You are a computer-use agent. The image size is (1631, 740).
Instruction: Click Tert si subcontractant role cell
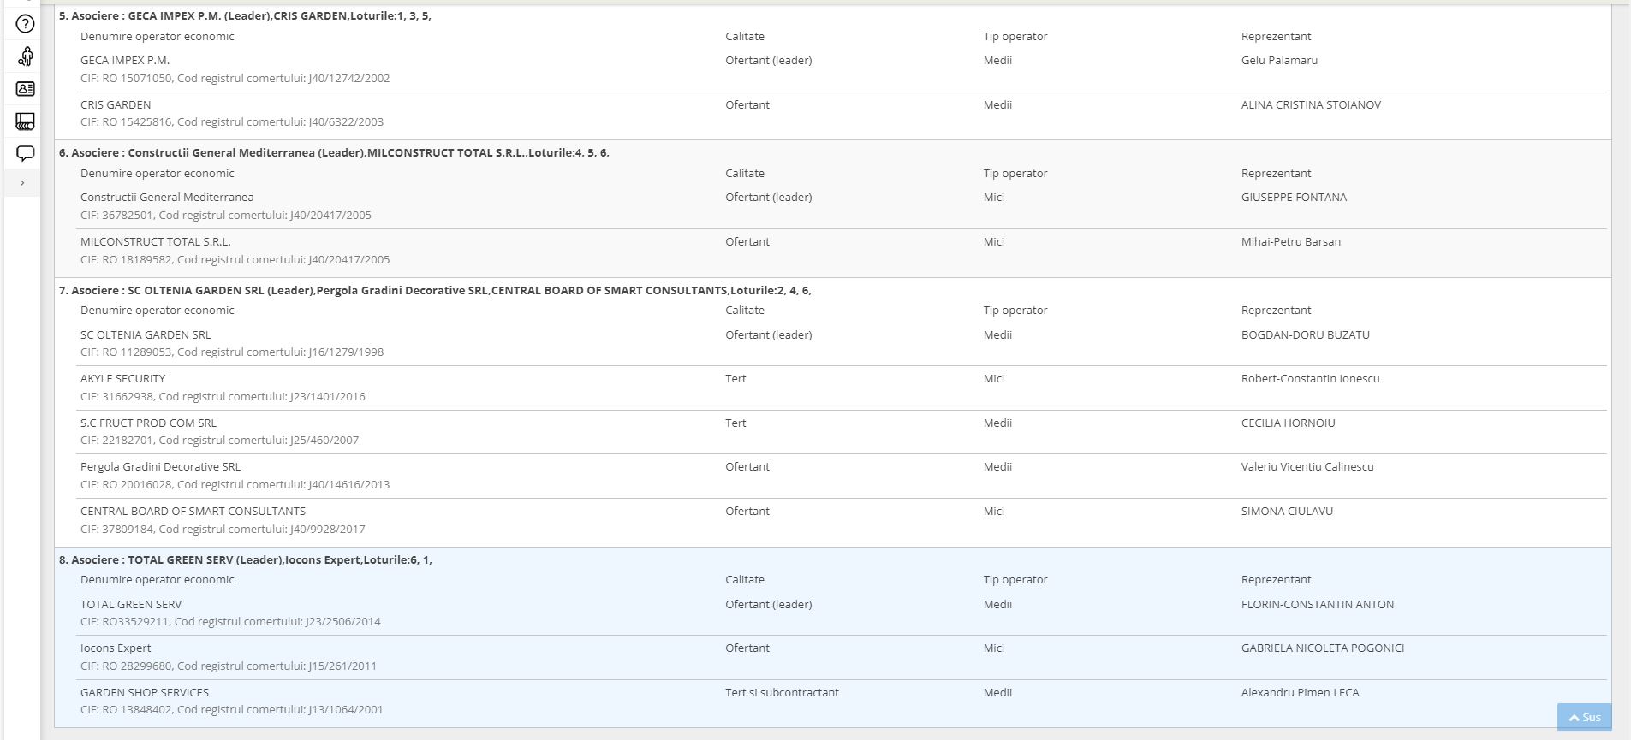pyautogui.click(x=782, y=692)
